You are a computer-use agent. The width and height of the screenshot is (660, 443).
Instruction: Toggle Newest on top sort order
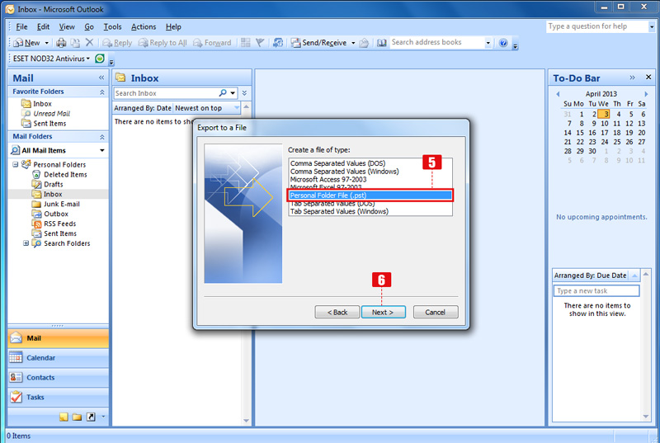[x=207, y=108]
